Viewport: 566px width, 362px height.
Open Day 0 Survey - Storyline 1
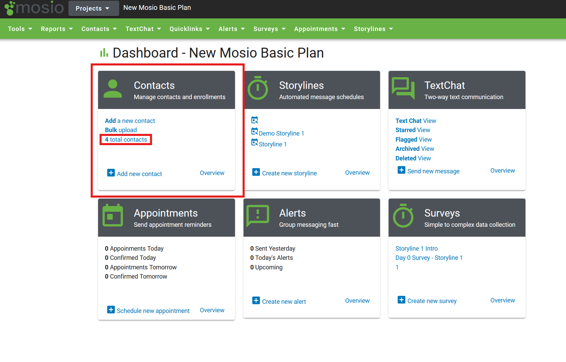click(429, 258)
